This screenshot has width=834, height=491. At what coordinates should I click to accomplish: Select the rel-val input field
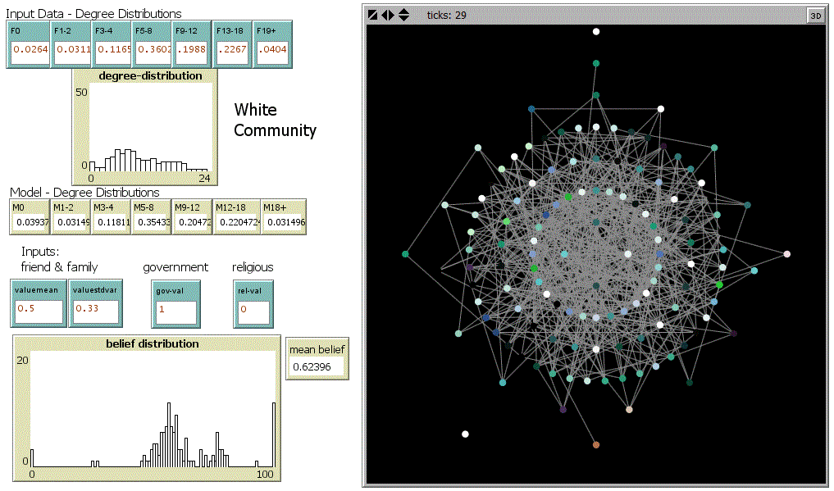[x=253, y=311]
